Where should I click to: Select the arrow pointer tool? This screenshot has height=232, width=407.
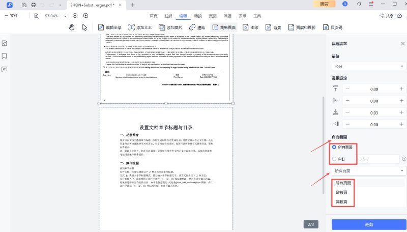[x=84, y=27]
